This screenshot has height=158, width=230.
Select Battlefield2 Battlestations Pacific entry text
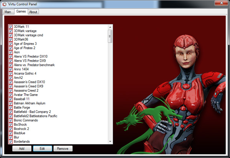pyautogui.click(x=36, y=116)
